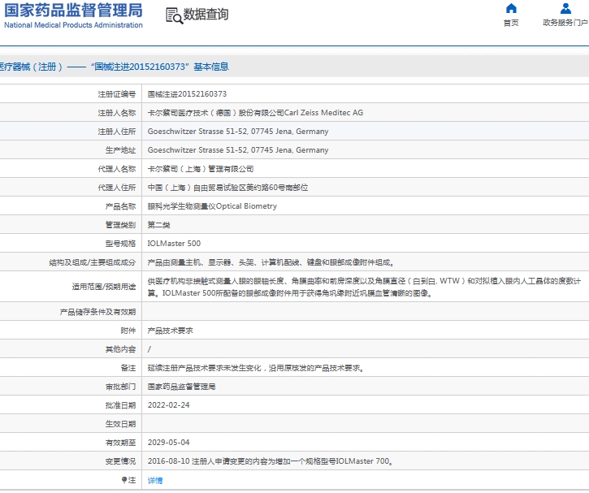Click the 适用范围/预期用途 label
589x493 pixels.
[104, 287]
